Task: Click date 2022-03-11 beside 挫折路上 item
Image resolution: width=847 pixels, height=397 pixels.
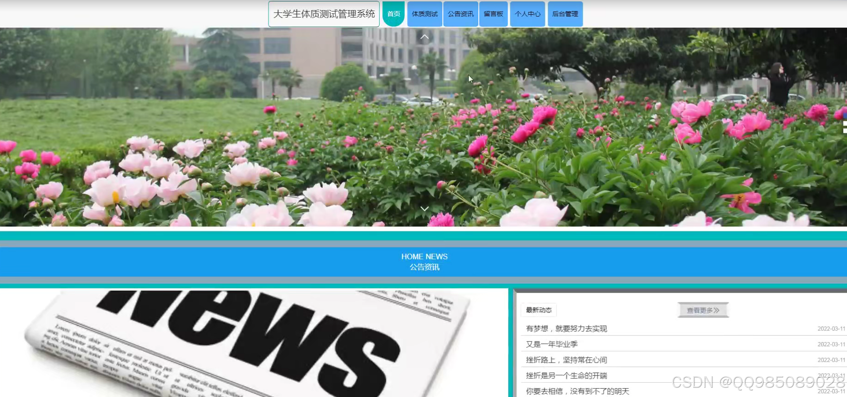Action: (x=831, y=360)
